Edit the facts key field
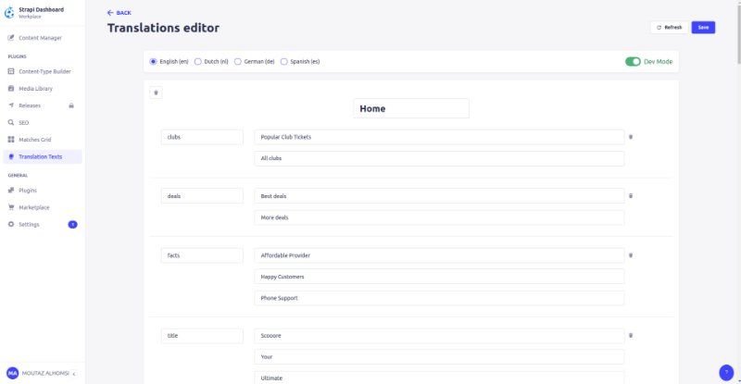 (202, 255)
